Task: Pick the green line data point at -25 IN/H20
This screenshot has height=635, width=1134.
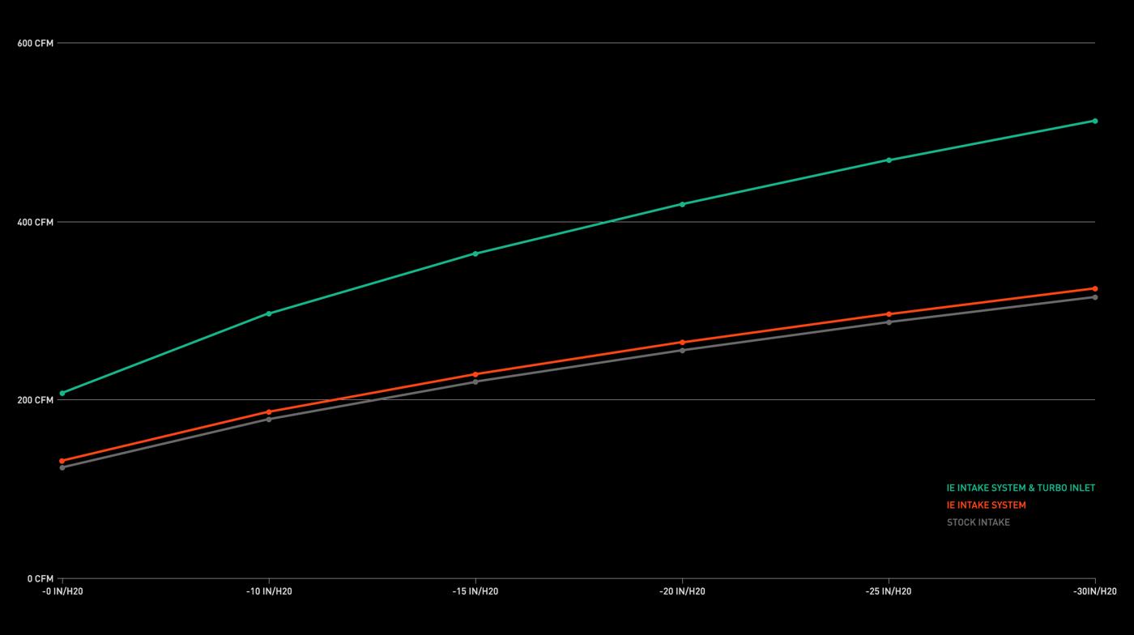Action: pos(889,160)
